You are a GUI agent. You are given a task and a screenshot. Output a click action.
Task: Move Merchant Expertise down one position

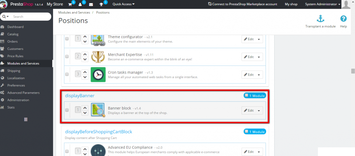85,59
